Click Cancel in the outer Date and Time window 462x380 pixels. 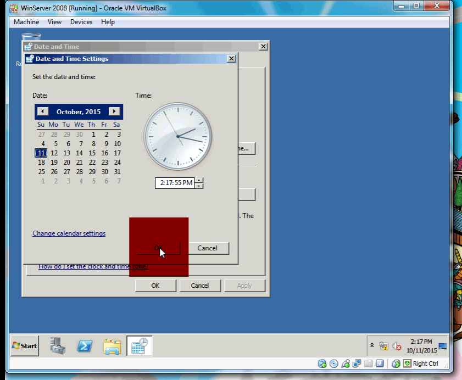200,286
